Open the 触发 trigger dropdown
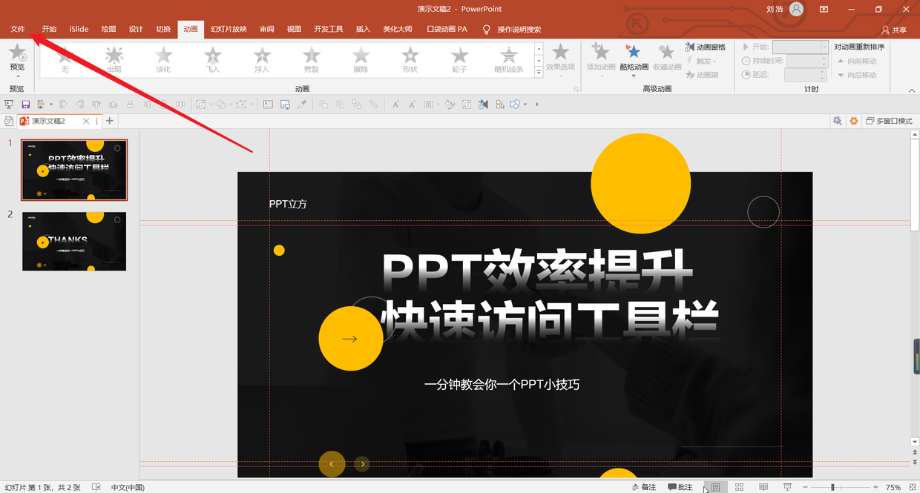Viewport: 920px width, 493px height. point(702,61)
